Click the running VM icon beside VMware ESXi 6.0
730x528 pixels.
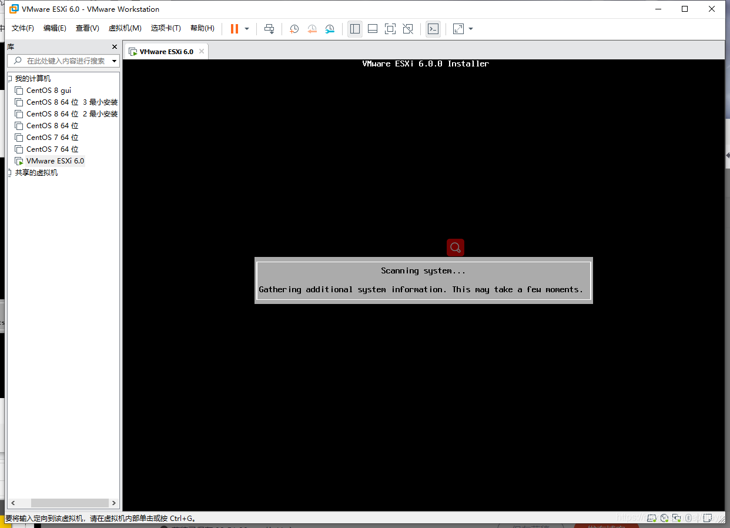(x=19, y=161)
